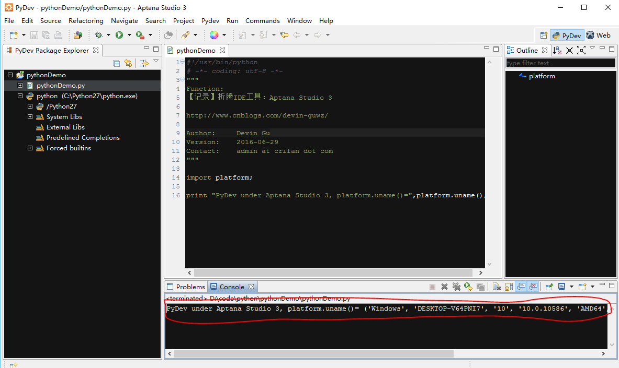Viewport: 619px width, 368px height.
Task: Select the Console tab
Action: pyautogui.click(x=232, y=287)
